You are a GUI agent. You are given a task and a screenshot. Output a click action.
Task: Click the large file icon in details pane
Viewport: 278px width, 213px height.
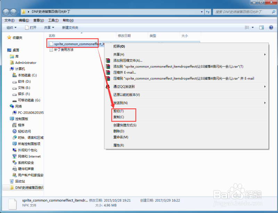click(x=13, y=204)
